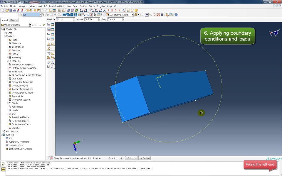Click the Use Default button
The image size is (282, 176).
tap(145, 158)
